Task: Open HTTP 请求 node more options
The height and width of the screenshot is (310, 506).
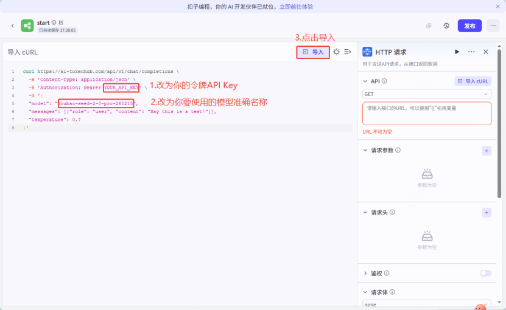Action: 471,52
